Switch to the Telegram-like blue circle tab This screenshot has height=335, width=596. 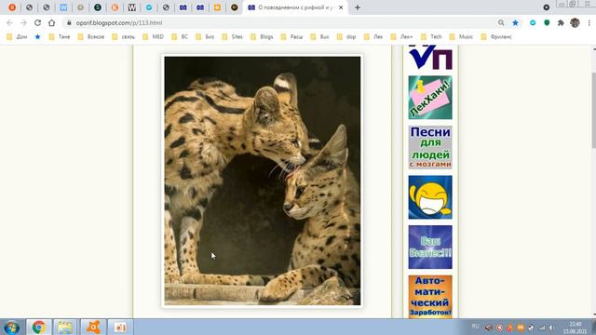click(149, 7)
